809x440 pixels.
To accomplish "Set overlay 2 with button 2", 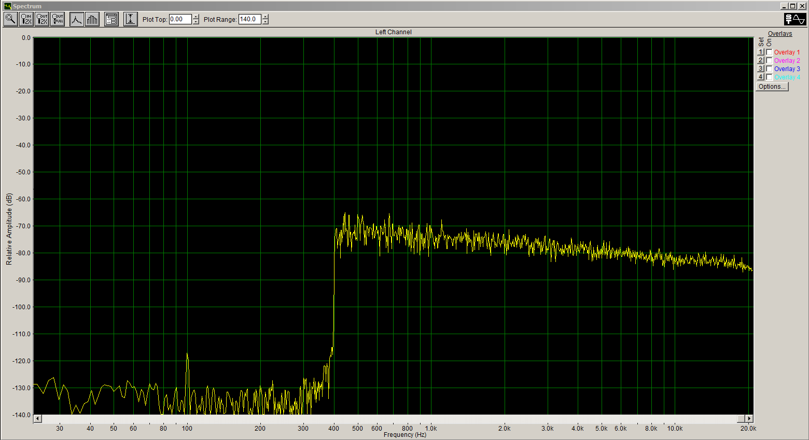I will pos(761,61).
